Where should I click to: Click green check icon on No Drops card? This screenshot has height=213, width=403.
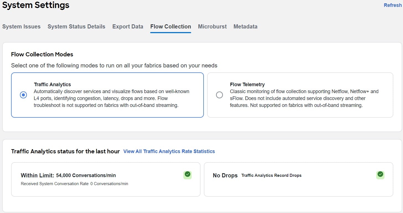coord(380,175)
